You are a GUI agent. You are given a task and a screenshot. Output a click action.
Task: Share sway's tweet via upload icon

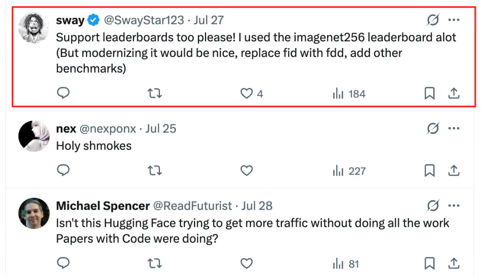(x=453, y=93)
